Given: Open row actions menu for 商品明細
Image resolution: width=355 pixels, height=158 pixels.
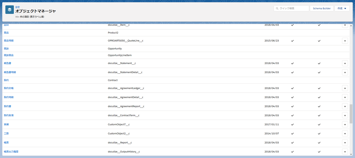Looking at the screenshot, I should [345, 41].
